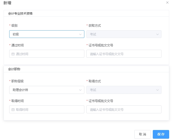The image size is (172, 140).
Task: Click 证书号或批文文号 input under 会计专业技术资格
Action: [x=124, y=54]
